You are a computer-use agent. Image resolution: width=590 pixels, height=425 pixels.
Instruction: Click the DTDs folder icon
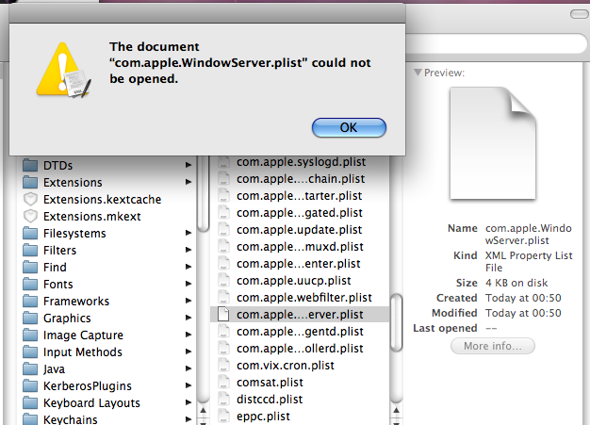coord(30,165)
